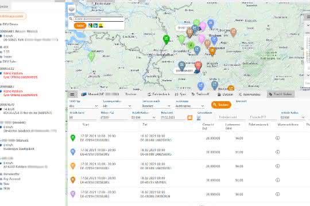The height and width of the screenshot is (206, 310).
Task: Click the search magnifier beside map address field
Action: coord(71,19)
